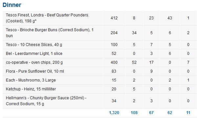Click the 204 calories cell for buns
Screen dimensions: 197x119
114,33
